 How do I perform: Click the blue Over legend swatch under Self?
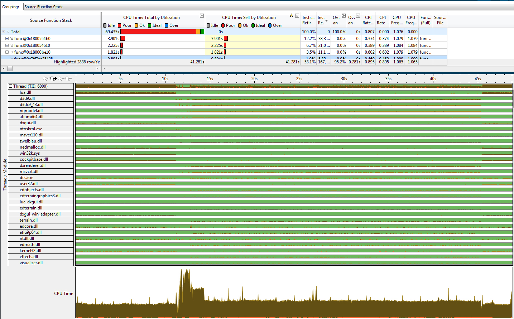click(270, 25)
